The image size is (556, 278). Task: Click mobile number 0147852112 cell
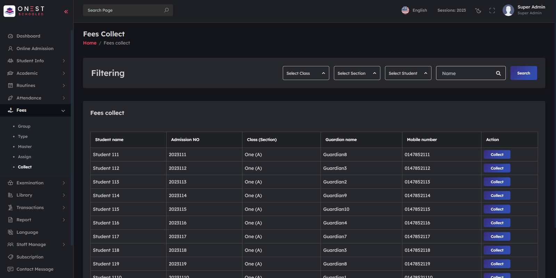tap(442, 168)
